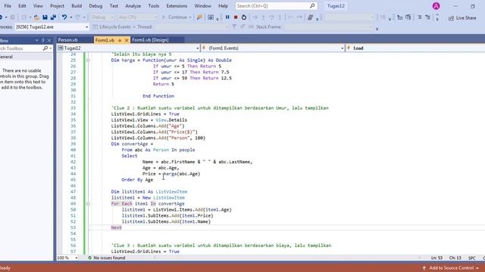Click the No issues found status text

[109, 258]
